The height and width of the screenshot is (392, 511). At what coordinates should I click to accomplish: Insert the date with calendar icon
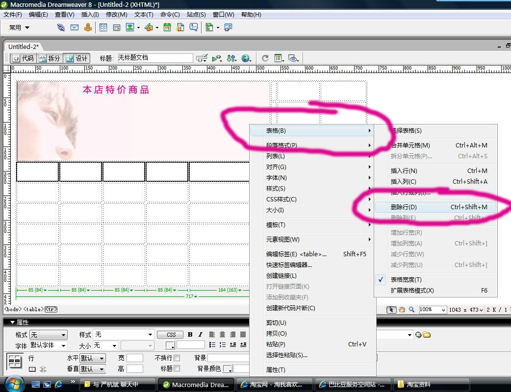(x=167, y=27)
